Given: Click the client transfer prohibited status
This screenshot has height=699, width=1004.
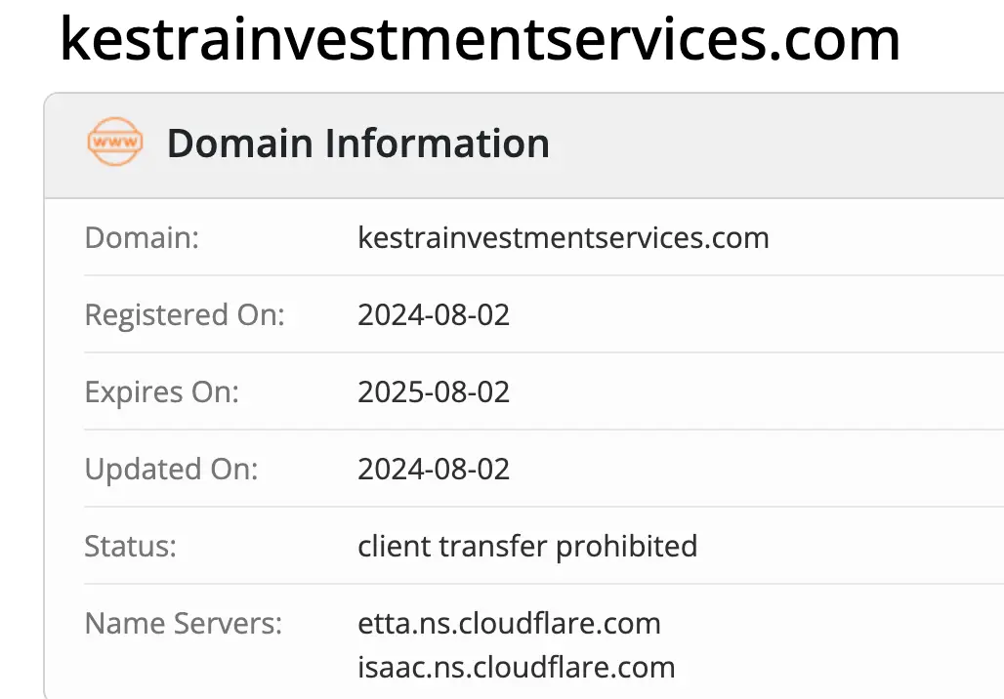Looking at the screenshot, I should [527, 546].
